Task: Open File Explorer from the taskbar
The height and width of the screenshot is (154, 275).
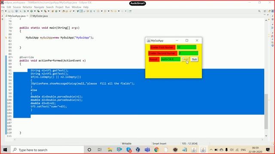Action: pyautogui.click(x=110, y=150)
